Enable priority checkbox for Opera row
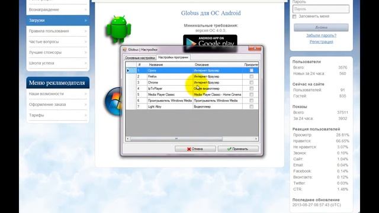 point(251,70)
